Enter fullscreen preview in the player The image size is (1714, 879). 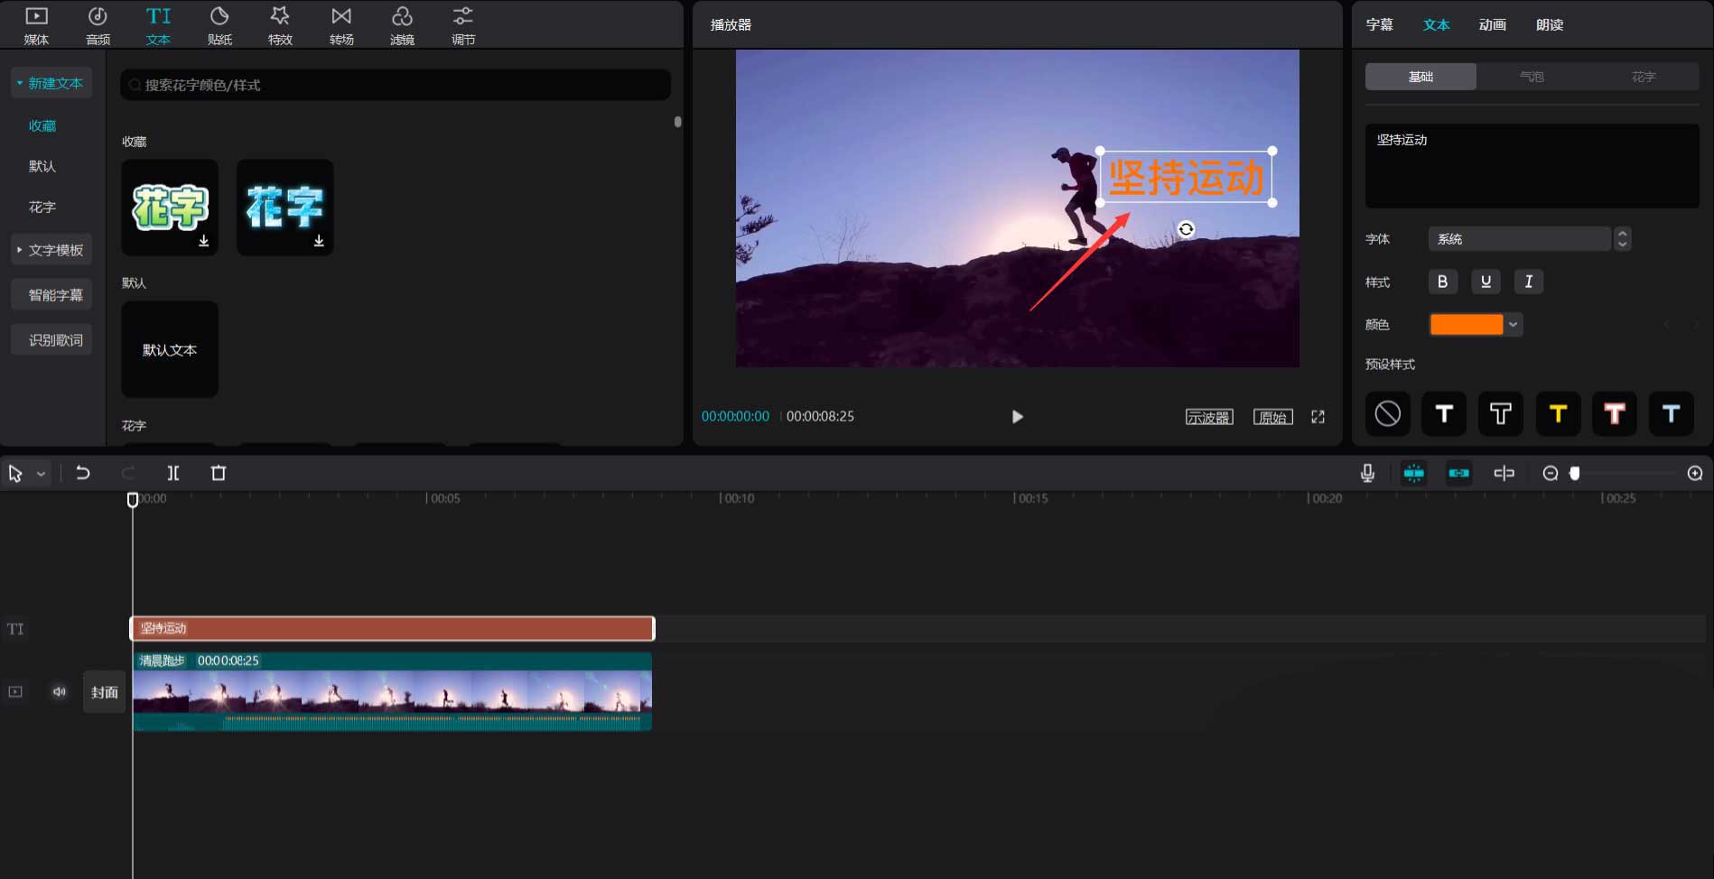[x=1318, y=417]
